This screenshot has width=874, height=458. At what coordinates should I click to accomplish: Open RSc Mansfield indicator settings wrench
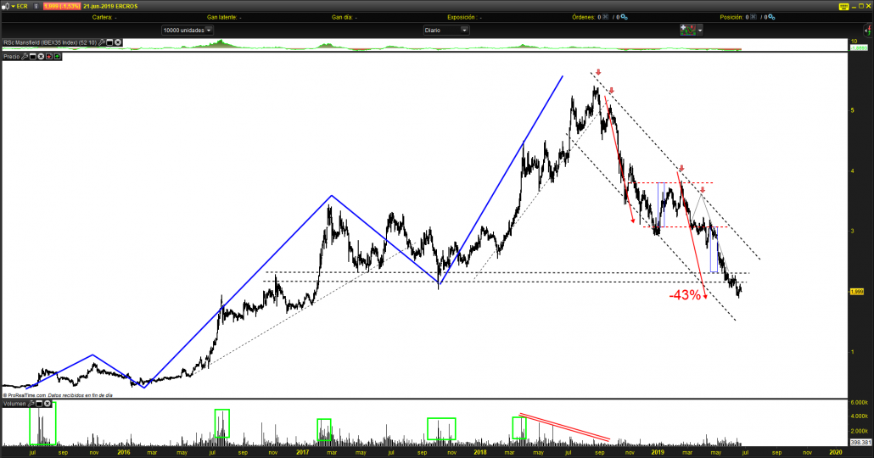(102, 42)
